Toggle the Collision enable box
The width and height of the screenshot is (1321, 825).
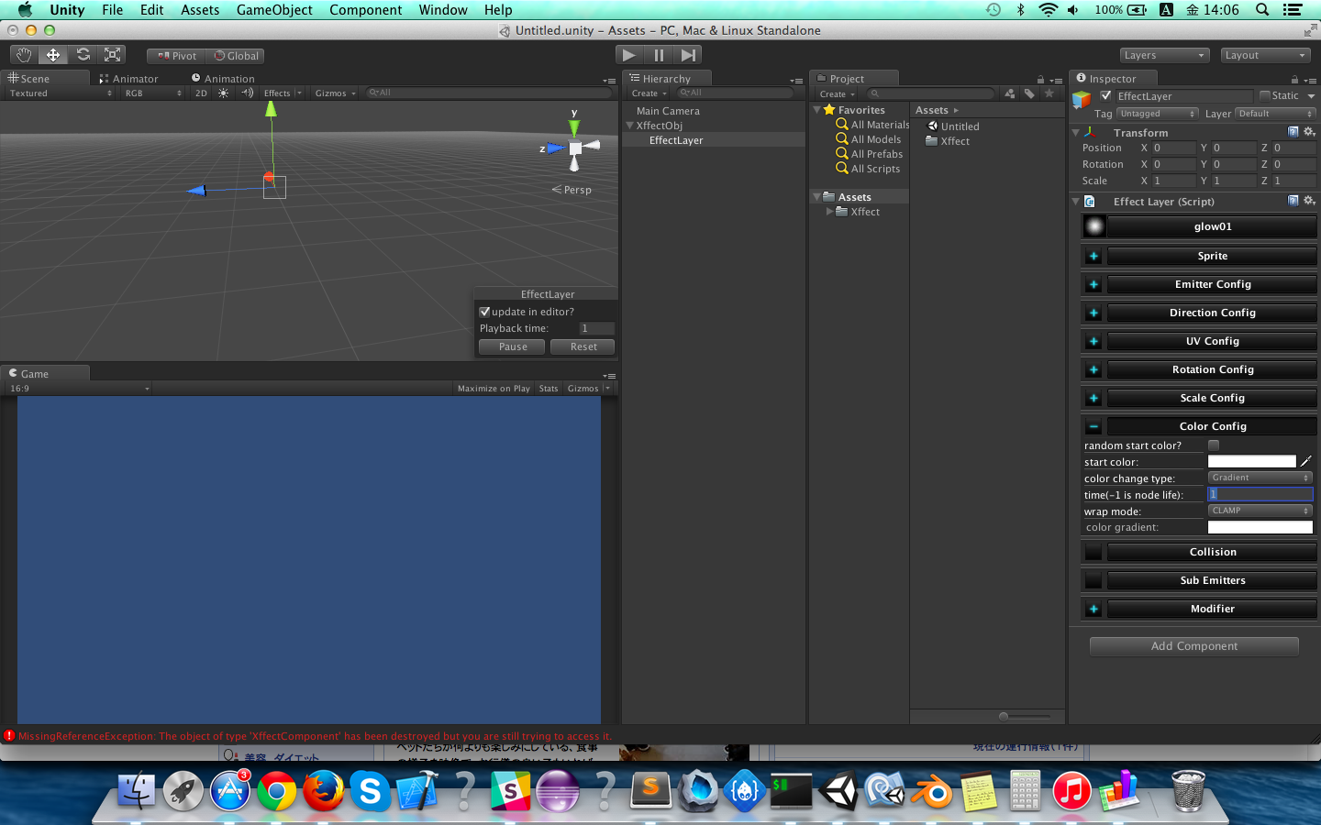click(x=1093, y=552)
